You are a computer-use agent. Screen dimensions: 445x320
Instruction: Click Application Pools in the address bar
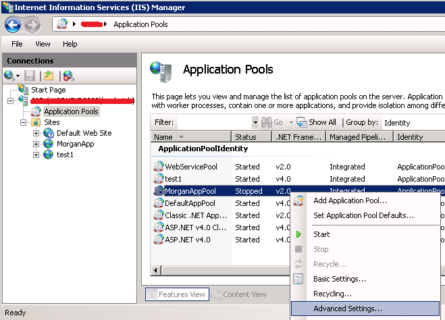[140, 24]
